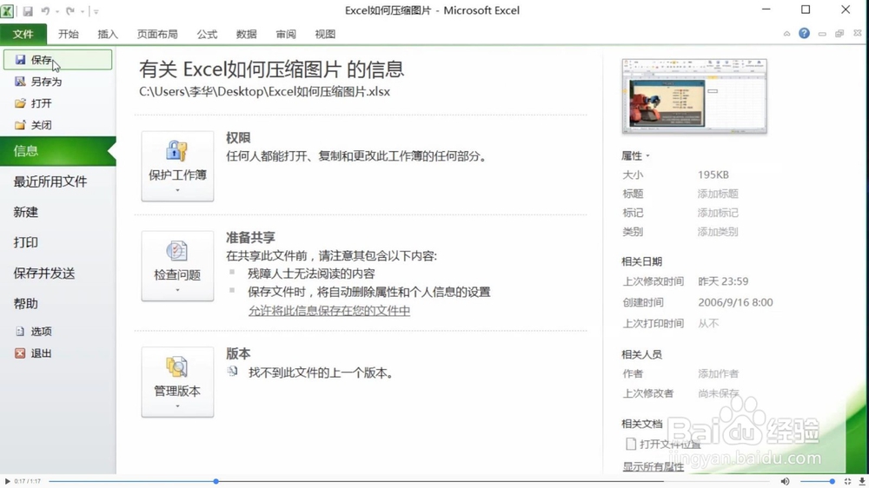Screen dimensions: 869x488
Task: Switch to the 页面布局 ribbon tab
Action: pyautogui.click(x=157, y=35)
